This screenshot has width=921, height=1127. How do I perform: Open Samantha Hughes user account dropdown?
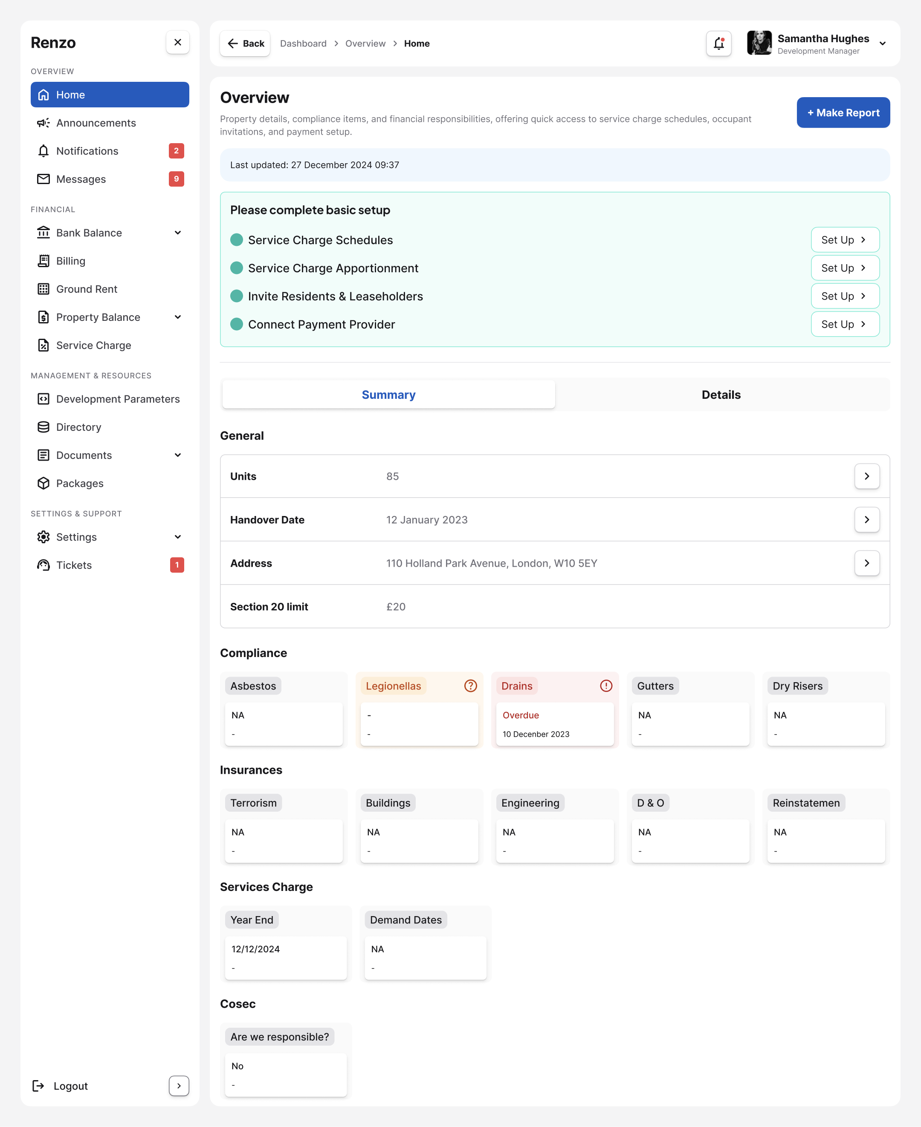coord(882,43)
